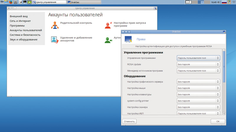Open Управление программами password dropdown
The width and height of the screenshot is (236, 132).
tap(198, 58)
